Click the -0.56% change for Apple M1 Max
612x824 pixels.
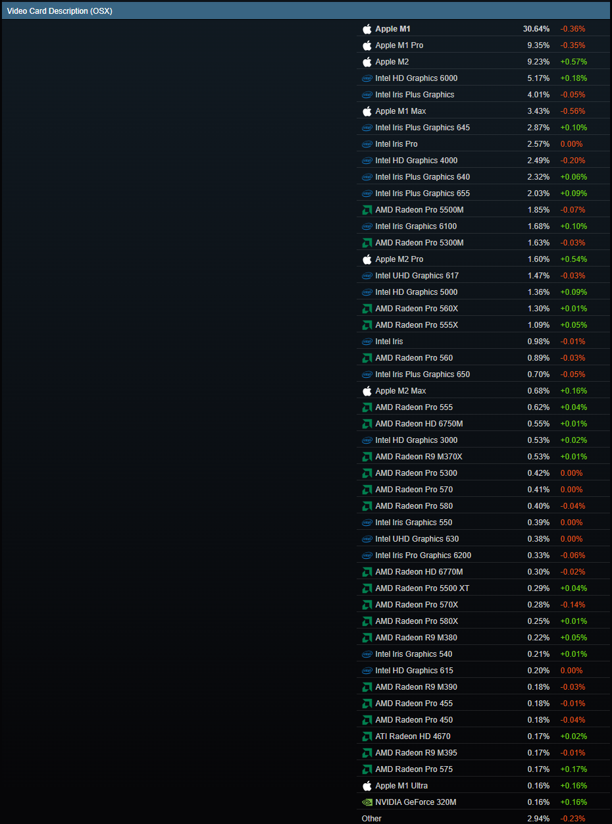pyautogui.click(x=573, y=111)
